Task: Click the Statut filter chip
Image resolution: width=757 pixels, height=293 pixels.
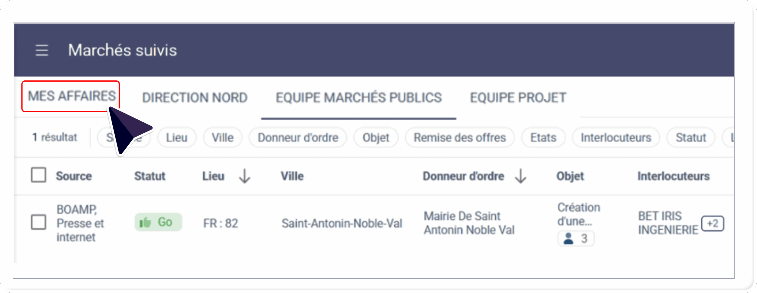Action: [691, 137]
